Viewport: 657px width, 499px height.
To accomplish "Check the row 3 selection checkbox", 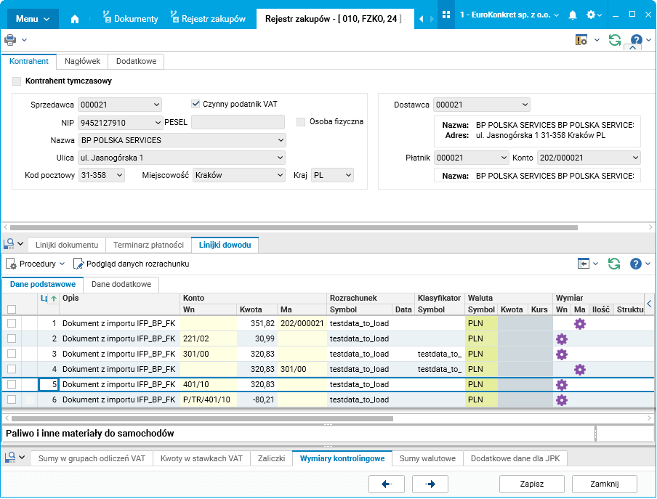I will (x=12, y=354).
